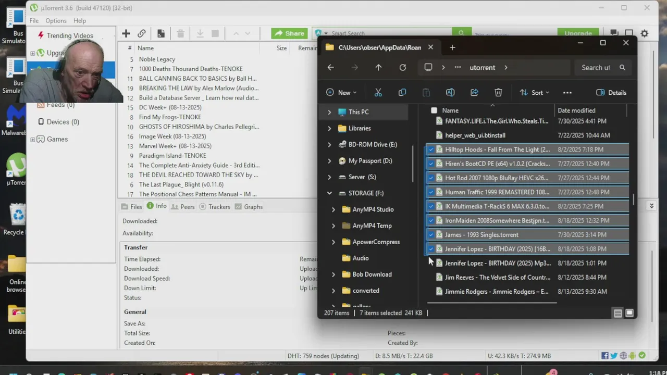Expand This PC in navigation pane
667x375 pixels.
(x=329, y=112)
